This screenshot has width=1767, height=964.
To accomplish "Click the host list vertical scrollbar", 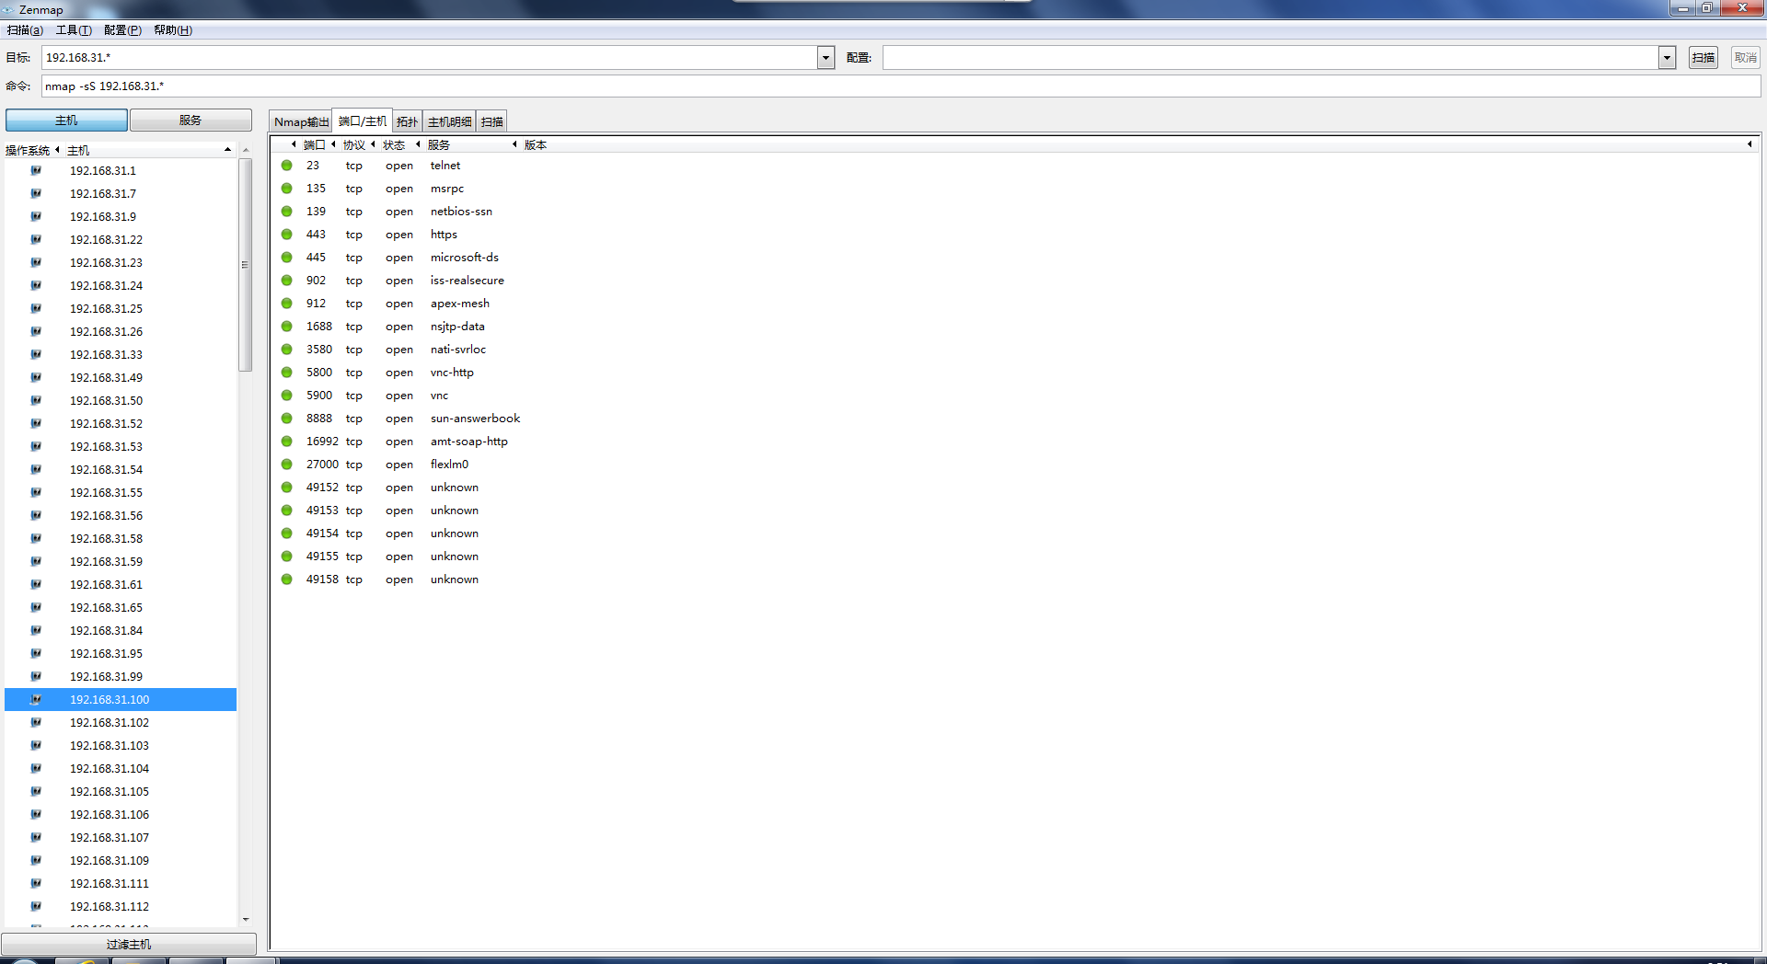I will tap(246, 265).
